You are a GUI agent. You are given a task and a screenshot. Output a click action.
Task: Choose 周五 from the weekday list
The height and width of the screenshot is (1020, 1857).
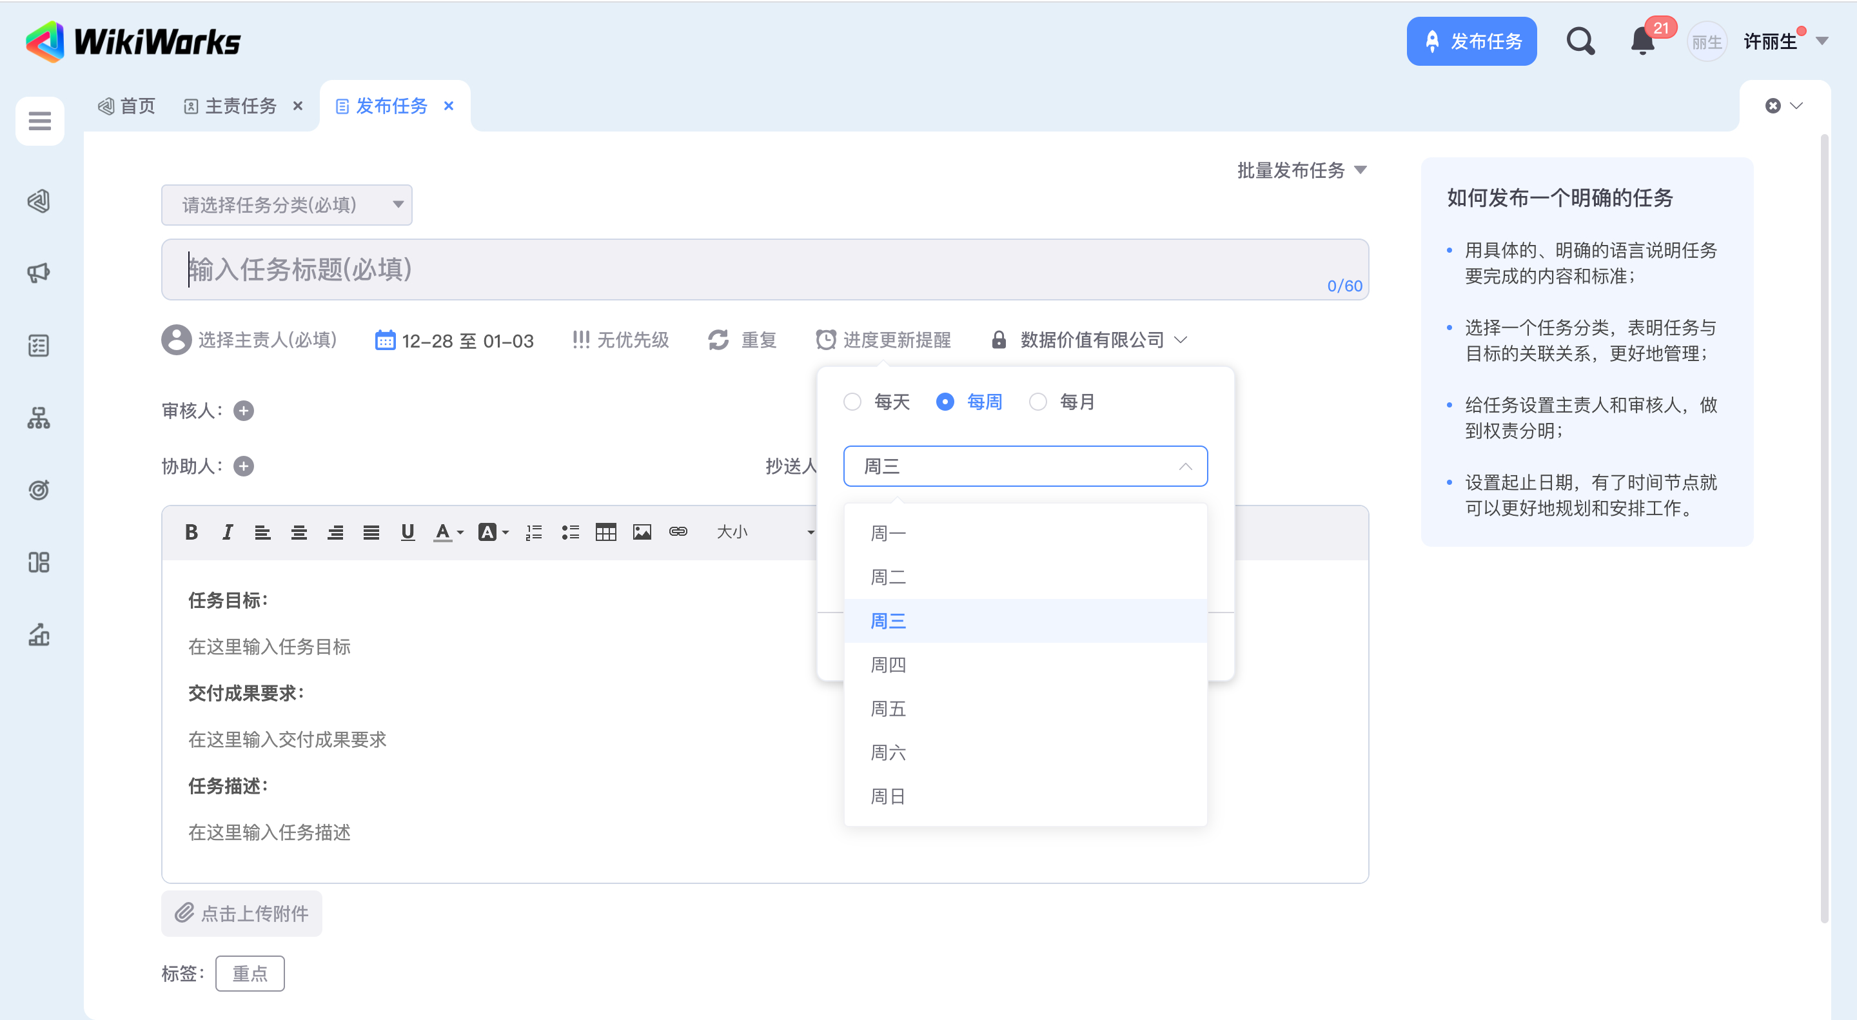click(x=887, y=709)
